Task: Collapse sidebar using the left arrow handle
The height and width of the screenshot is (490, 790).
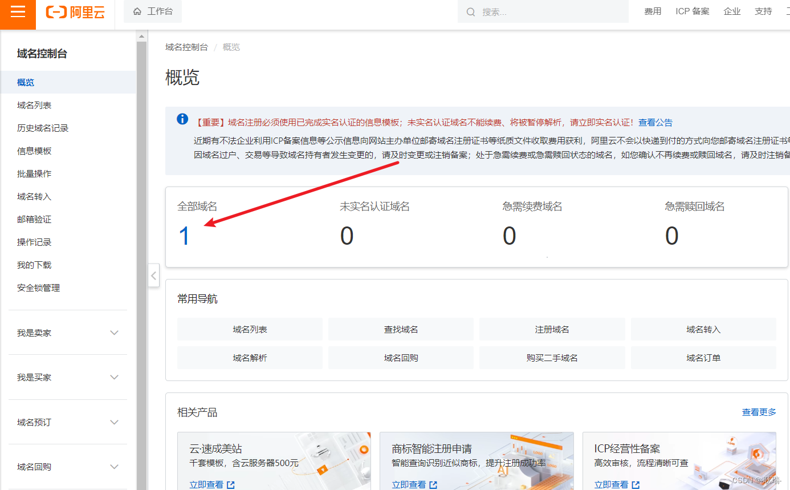Action: click(x=153, y=276)
